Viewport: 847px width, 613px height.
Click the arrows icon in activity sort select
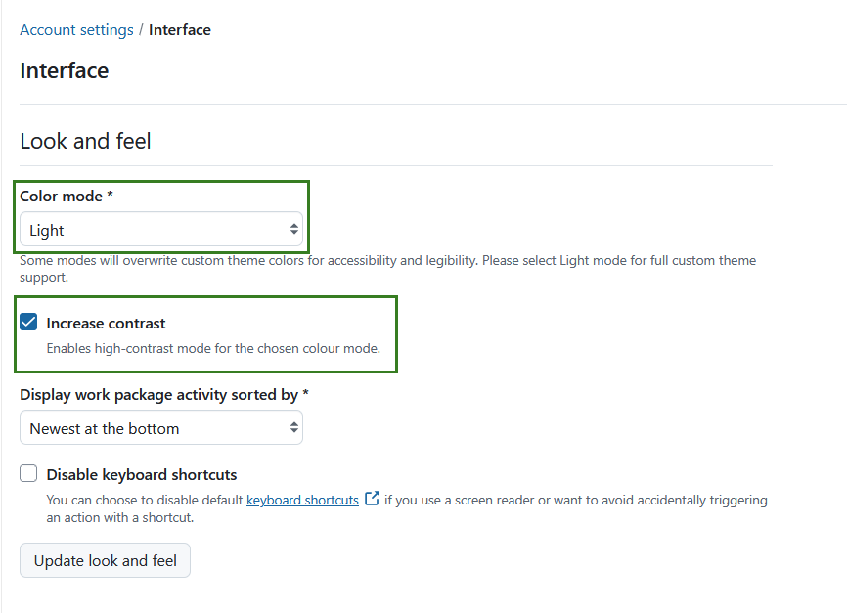pyautogui.click(x=293, y=428)
